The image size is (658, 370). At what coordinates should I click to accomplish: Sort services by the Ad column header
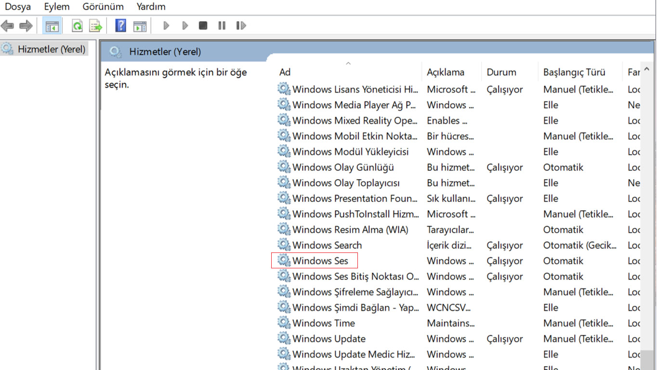(285, 72)
